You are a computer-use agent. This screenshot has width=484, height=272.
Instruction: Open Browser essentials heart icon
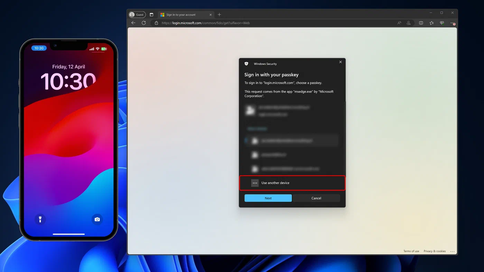[442, 23]
